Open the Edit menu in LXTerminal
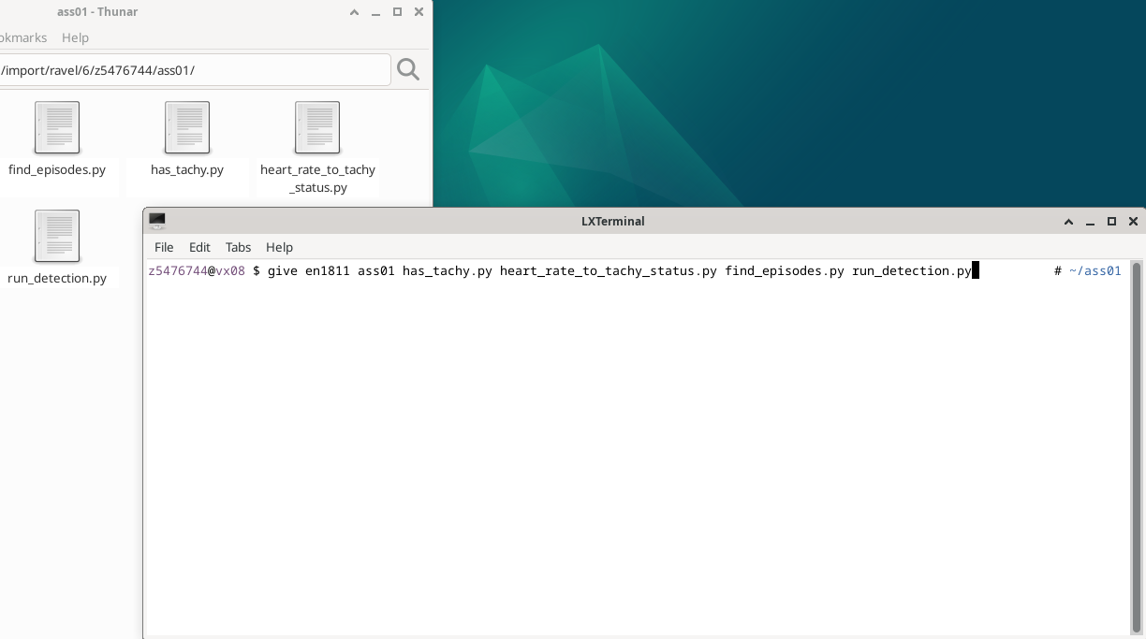 point(199,247)
